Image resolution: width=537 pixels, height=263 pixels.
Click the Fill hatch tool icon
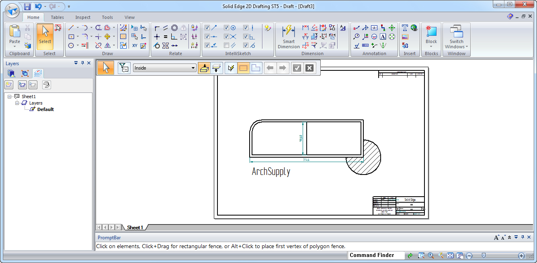tap(123, 37)
